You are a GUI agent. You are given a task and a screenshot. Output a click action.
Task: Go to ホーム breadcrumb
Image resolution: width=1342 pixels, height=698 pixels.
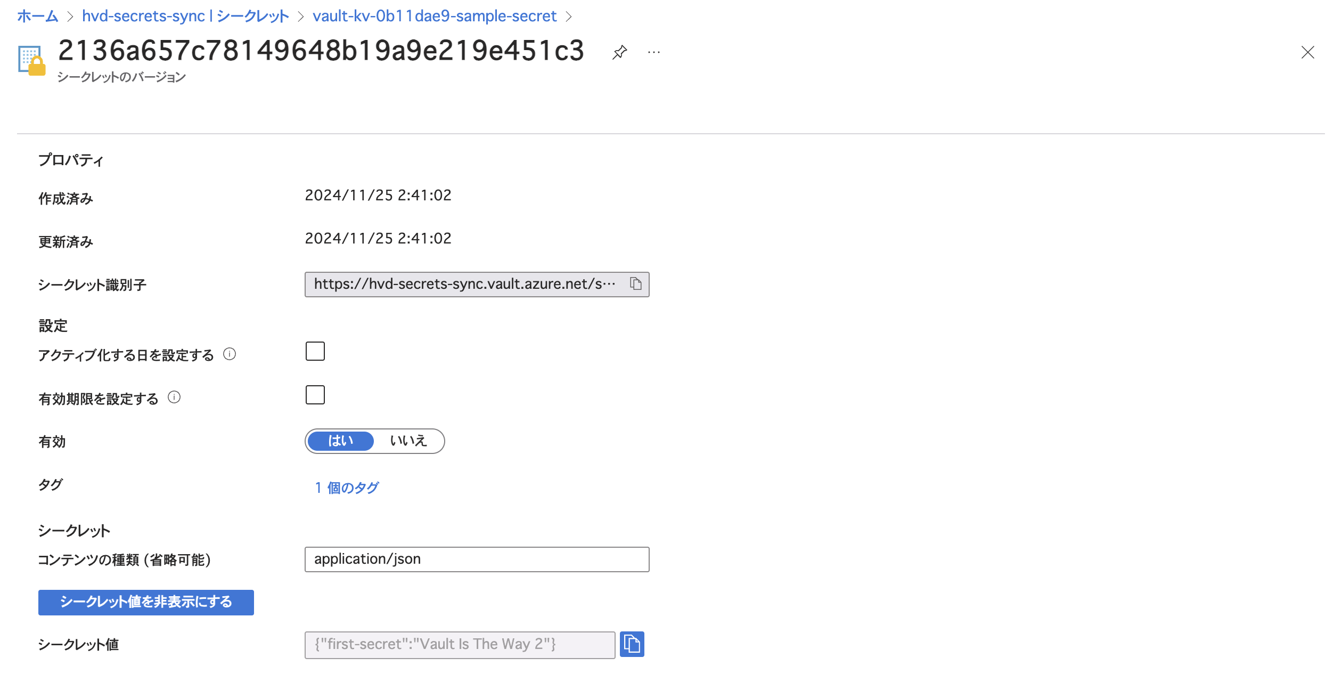37,16
